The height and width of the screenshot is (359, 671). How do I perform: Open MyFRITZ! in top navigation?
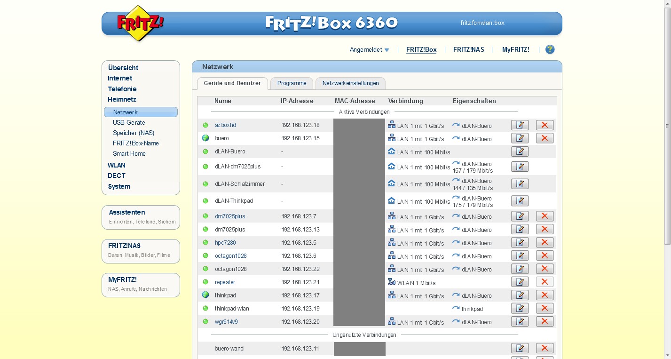click(x=515, y=49)
